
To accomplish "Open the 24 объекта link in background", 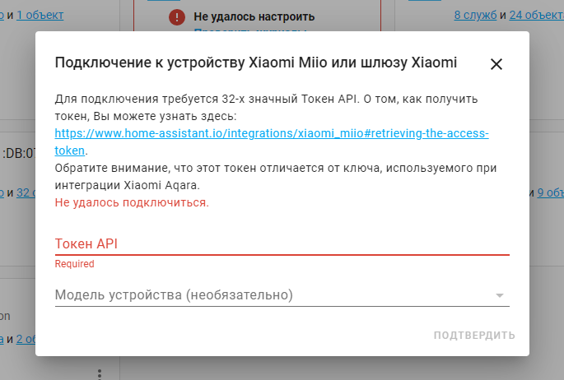I will pyautogui.click(x=536, y=15).
